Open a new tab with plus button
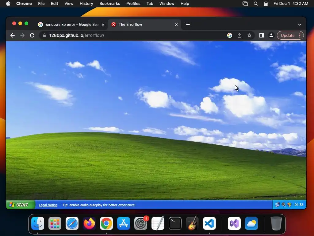314x236 pixels. click(x=188, y=25)
